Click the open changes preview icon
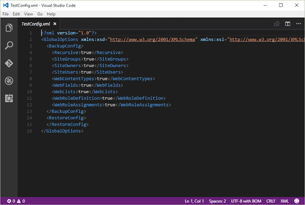This screenshot has width=305, height=205. [x=276, y=24]
